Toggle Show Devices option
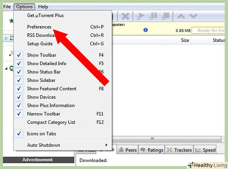Viewport: 228px width, 169px height. coord(63,97)
